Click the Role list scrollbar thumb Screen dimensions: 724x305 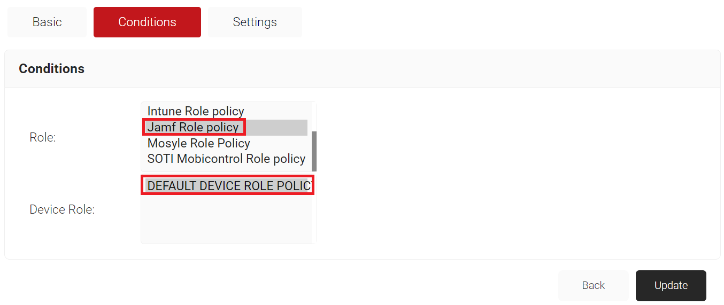pos(314,151)
